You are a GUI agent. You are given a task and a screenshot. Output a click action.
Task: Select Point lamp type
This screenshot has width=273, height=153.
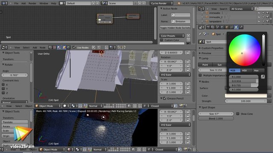click(205, 65)
